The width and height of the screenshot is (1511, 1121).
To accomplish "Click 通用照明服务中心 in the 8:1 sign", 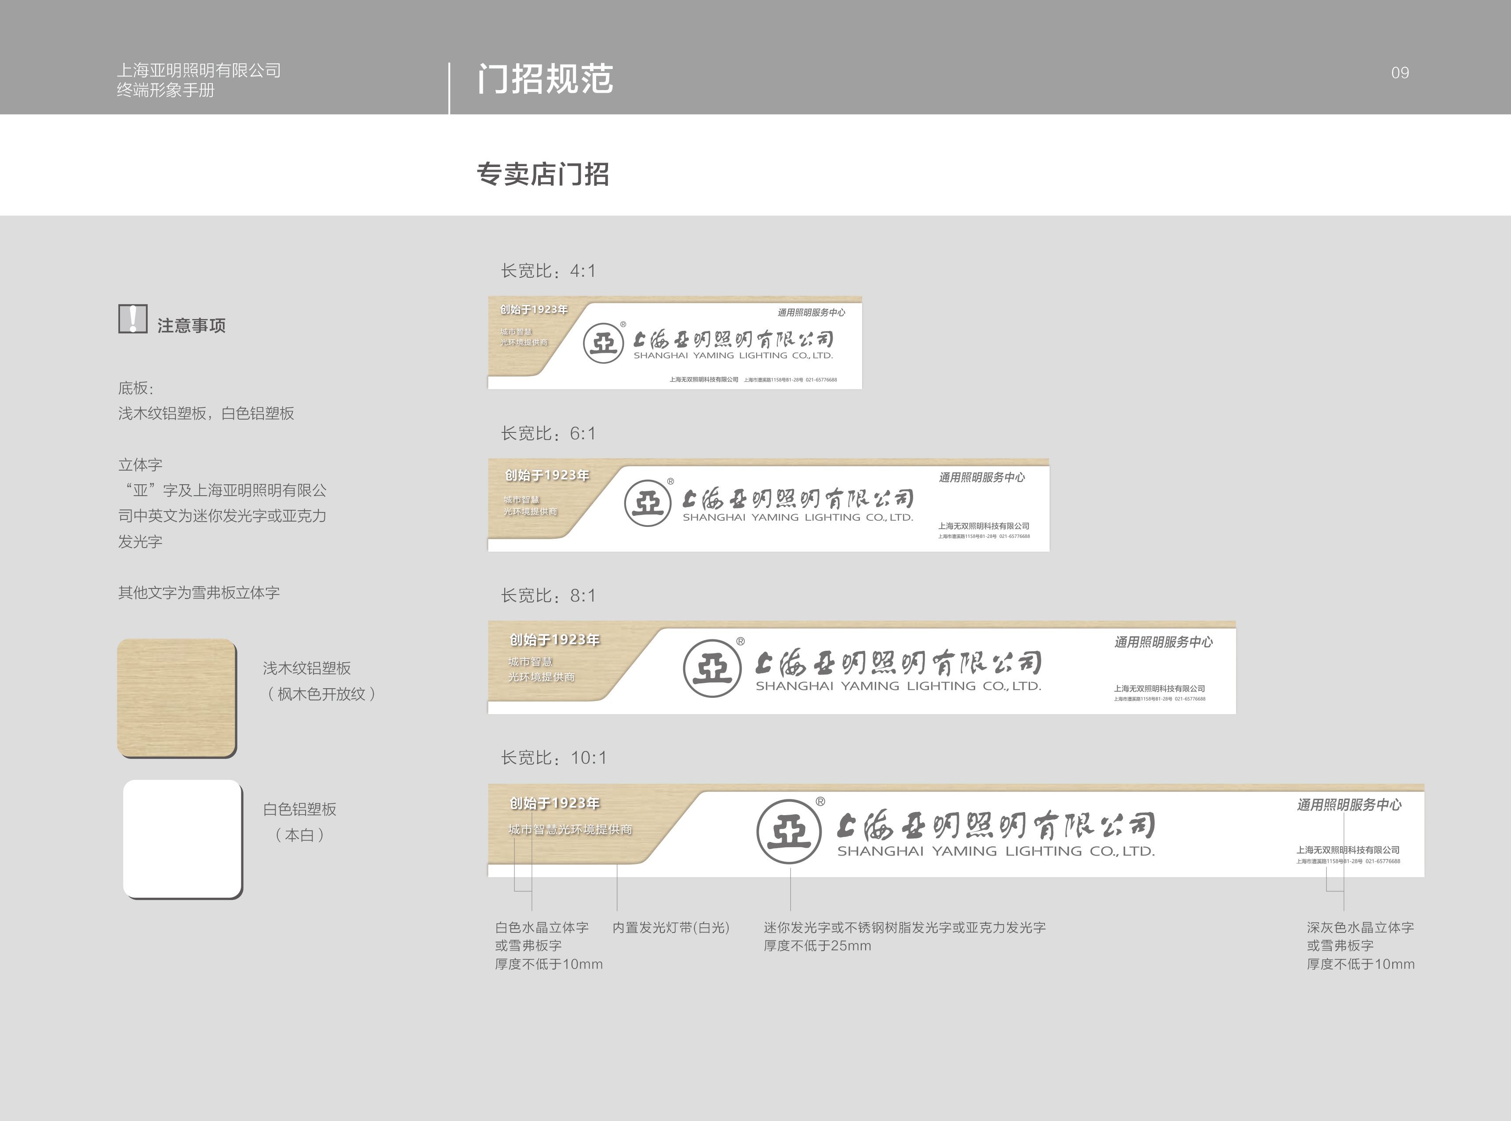I will [1163, 642].
